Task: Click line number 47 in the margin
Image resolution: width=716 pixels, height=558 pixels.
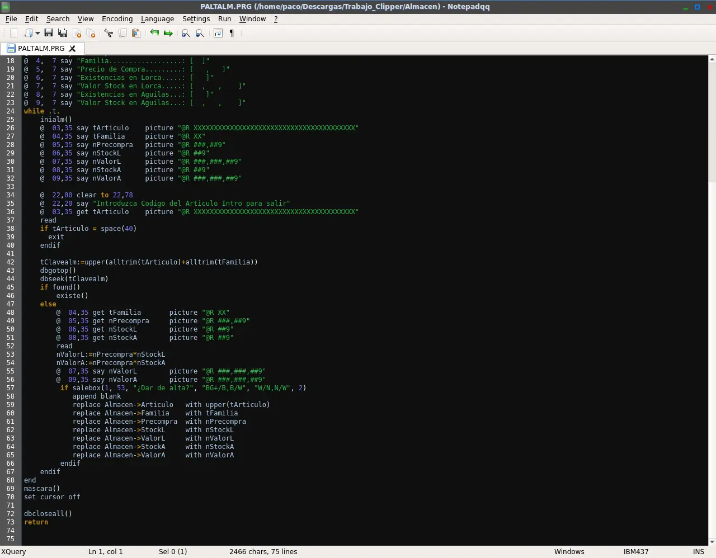Action: point(11,304)
